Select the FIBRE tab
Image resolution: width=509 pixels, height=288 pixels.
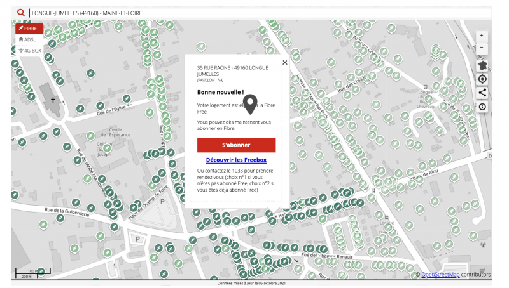(x=29, y=29)
